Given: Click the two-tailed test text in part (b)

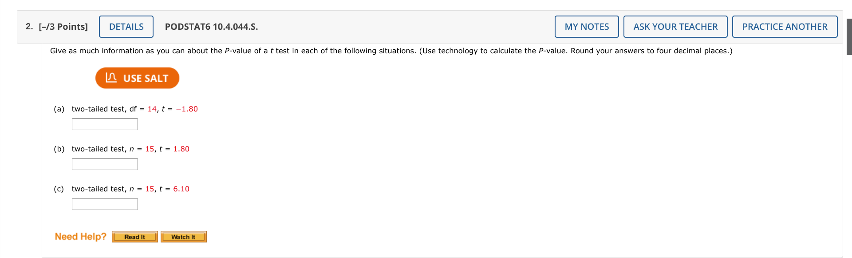Looking at the screenshot, I should pos(99,149).
